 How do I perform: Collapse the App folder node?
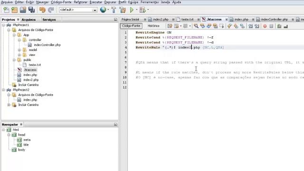click(x=14, y=35)
